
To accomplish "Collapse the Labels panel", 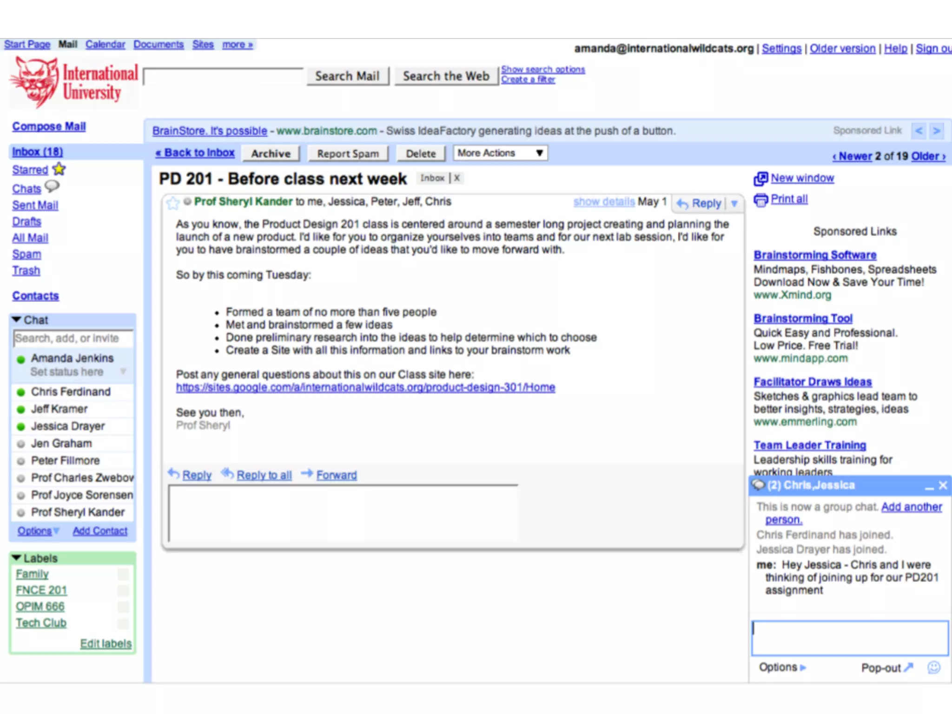I will pyautogui.click(x=17, y=558).
